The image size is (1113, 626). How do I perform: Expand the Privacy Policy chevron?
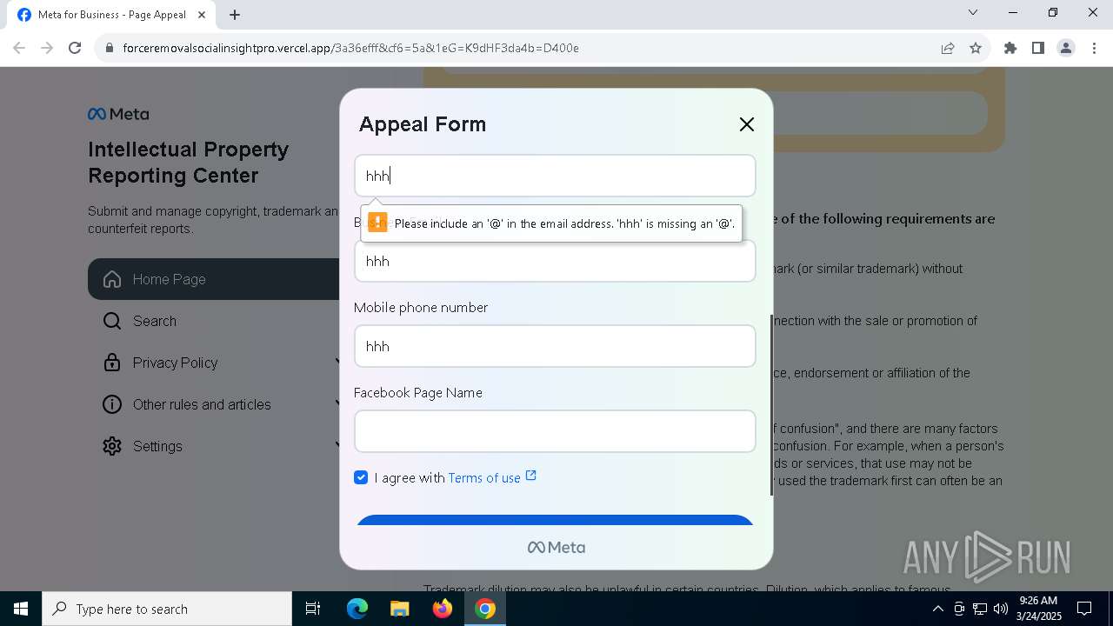click(x=337, y=361)
